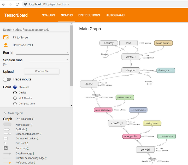Image resolution: width=188 pixels, height=165 pixels.
Task: Select the pink max_pooling2 node
Action: (x=103, y=110)
